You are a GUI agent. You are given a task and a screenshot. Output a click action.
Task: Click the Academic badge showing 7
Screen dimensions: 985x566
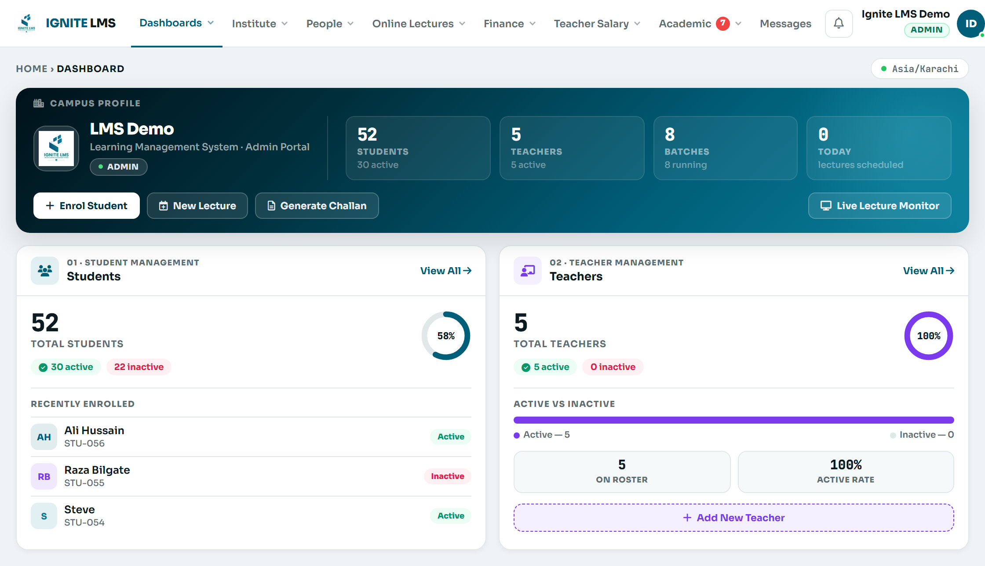[723, 23]
